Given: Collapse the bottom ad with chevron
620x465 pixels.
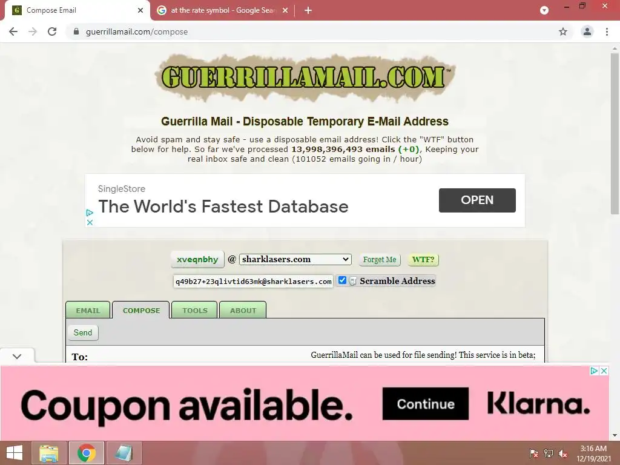Looking at the screenshot, I should coord(17,356).
